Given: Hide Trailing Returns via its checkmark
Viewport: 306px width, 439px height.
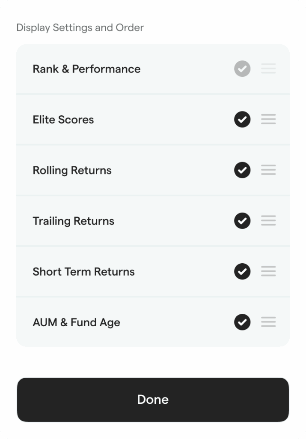Looking at the screenshot, I should [x=242, y=221].
